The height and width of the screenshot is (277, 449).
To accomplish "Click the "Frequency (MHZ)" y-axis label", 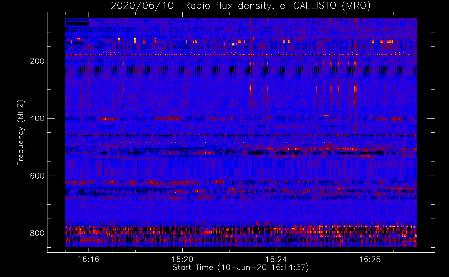I will (21, 133).
